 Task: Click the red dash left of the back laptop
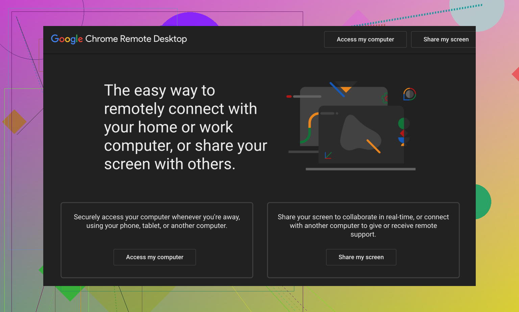click(289, 97)
